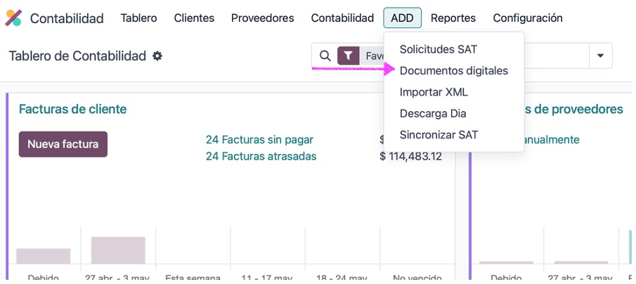Open the Reportes menu
This screenshot has height=284, width=636.
coord(453,18)
